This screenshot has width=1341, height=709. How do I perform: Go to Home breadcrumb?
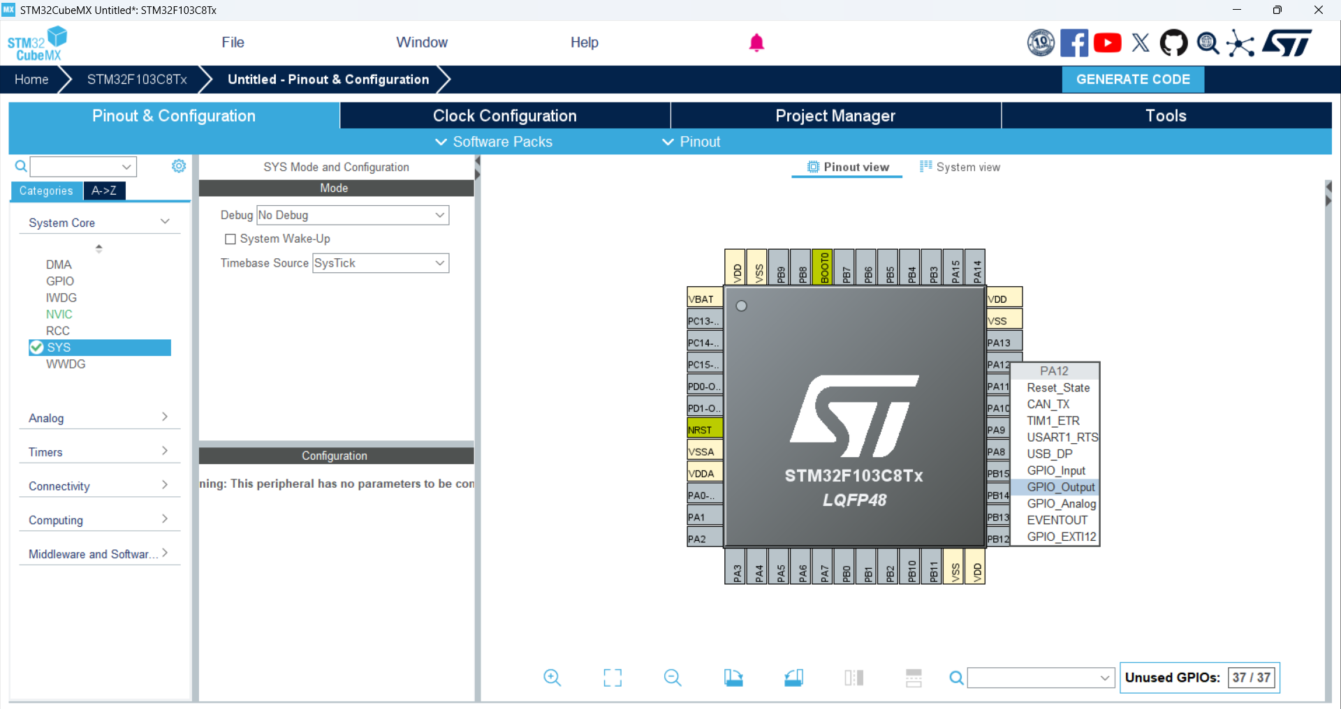[32, 80]
